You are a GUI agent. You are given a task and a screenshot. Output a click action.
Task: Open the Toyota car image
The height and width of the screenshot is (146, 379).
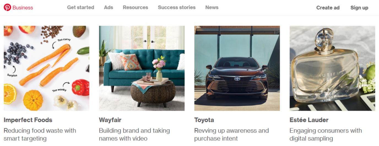click(237, 68)
